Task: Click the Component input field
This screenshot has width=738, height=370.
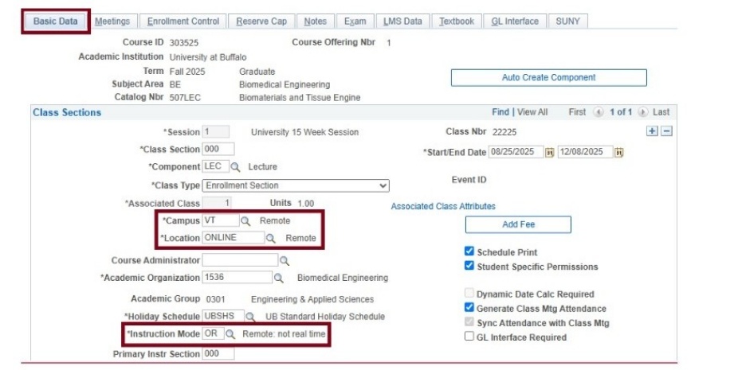Action: point(215,166)
